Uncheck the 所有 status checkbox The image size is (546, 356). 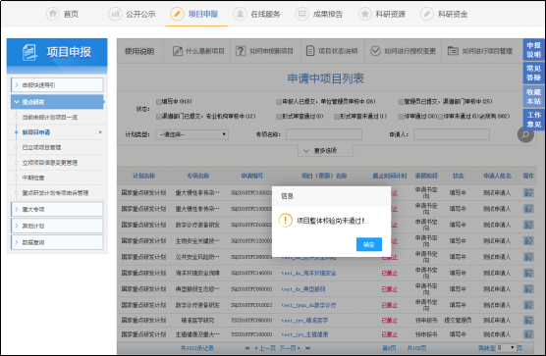(x=482, y=116)
